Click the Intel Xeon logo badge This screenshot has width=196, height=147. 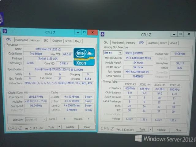click(x=84, y=57)
